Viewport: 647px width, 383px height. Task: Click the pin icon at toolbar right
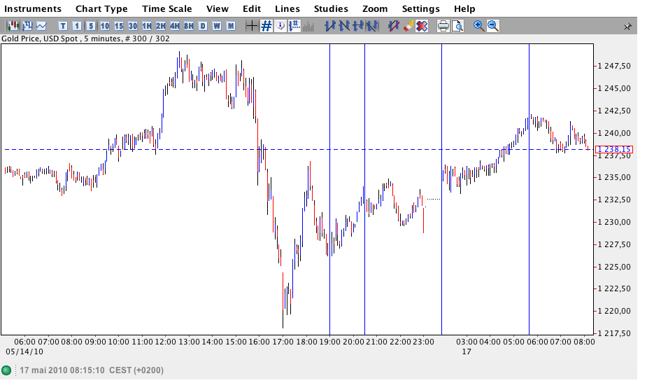[627, 27]
